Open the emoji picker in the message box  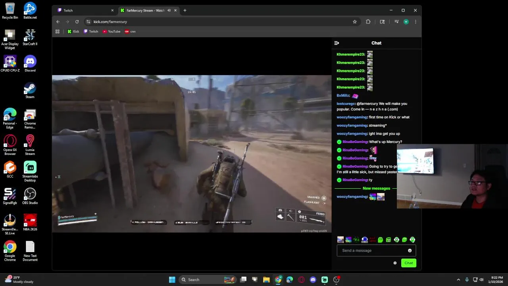click(x=410, y=251)
